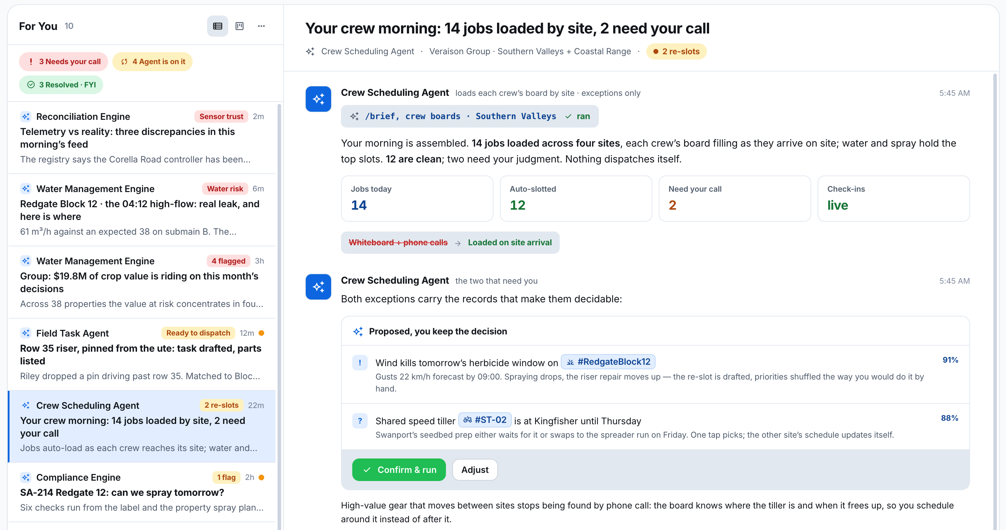Filter by 4 Agent is on it
The image size is (1006, 530).
tap(153, 62)
